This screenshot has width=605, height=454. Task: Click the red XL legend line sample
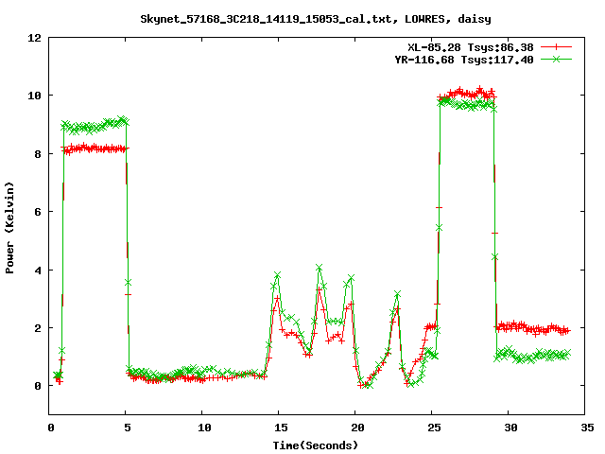556,47
